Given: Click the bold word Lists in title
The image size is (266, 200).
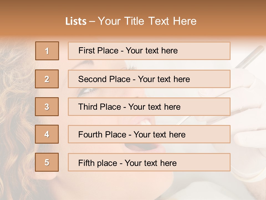Looking at the screenshot, I should click(x=76, y=21).
